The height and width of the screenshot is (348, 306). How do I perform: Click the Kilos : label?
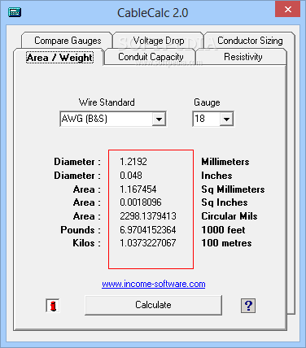tap(86, 243)
